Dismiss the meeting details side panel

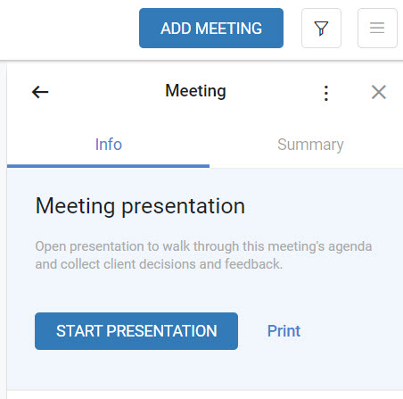coord(379,92)
